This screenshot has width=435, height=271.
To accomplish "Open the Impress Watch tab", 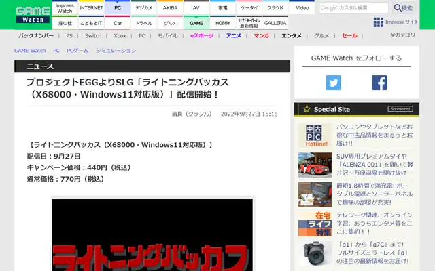I will pos(65,8).
